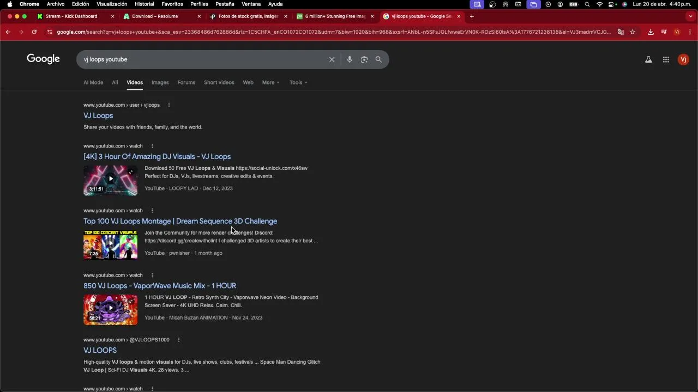Open Visualización menu in menu bar
The image size is (698, 392).
coord(112,4)
